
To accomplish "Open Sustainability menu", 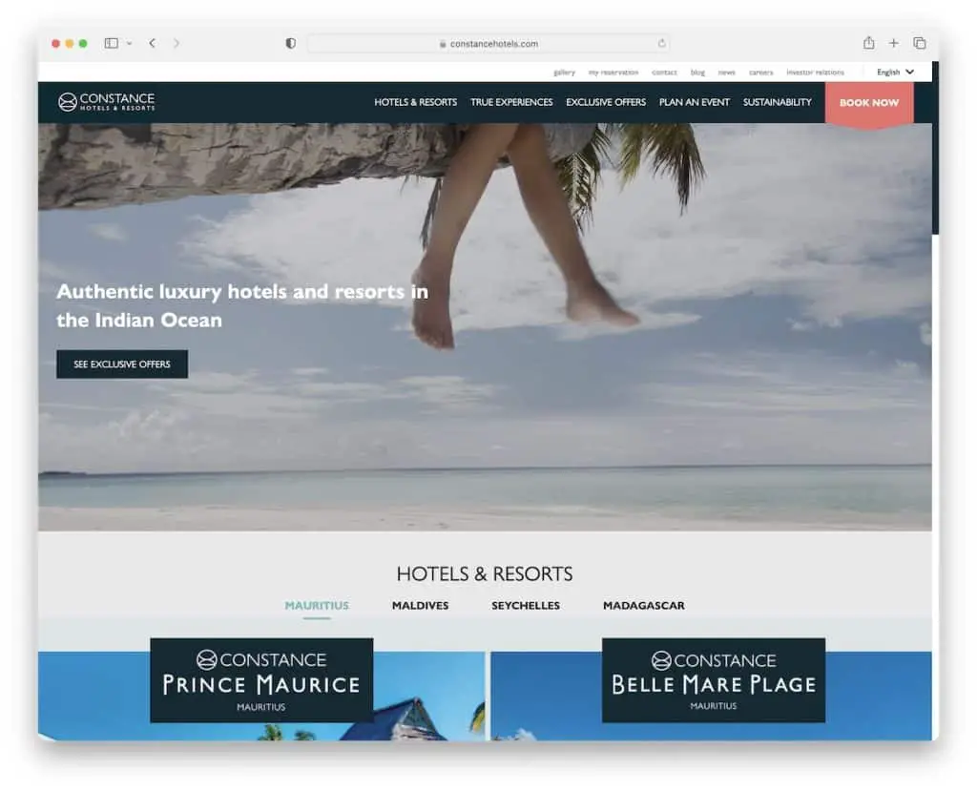I will click(777, 102).
